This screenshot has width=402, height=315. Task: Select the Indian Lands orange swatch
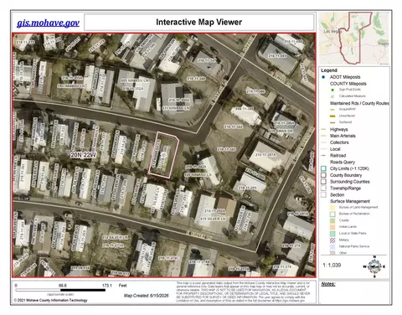[x=332, y=227]
